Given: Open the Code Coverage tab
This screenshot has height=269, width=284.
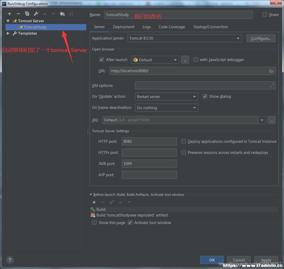Looking at the screenshot, I should (x=172, y=27).
